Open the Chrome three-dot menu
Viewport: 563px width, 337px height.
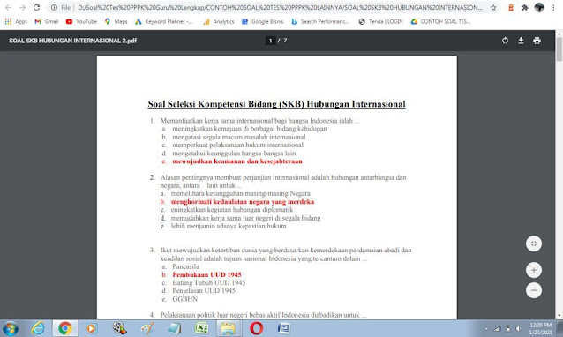point(553,8)
